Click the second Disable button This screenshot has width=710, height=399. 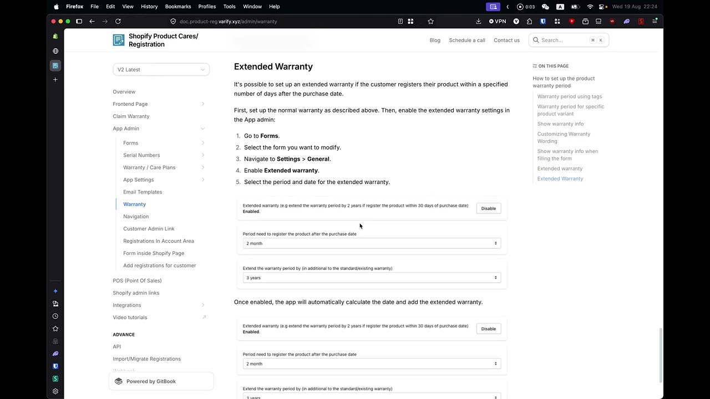pos(489,329)
